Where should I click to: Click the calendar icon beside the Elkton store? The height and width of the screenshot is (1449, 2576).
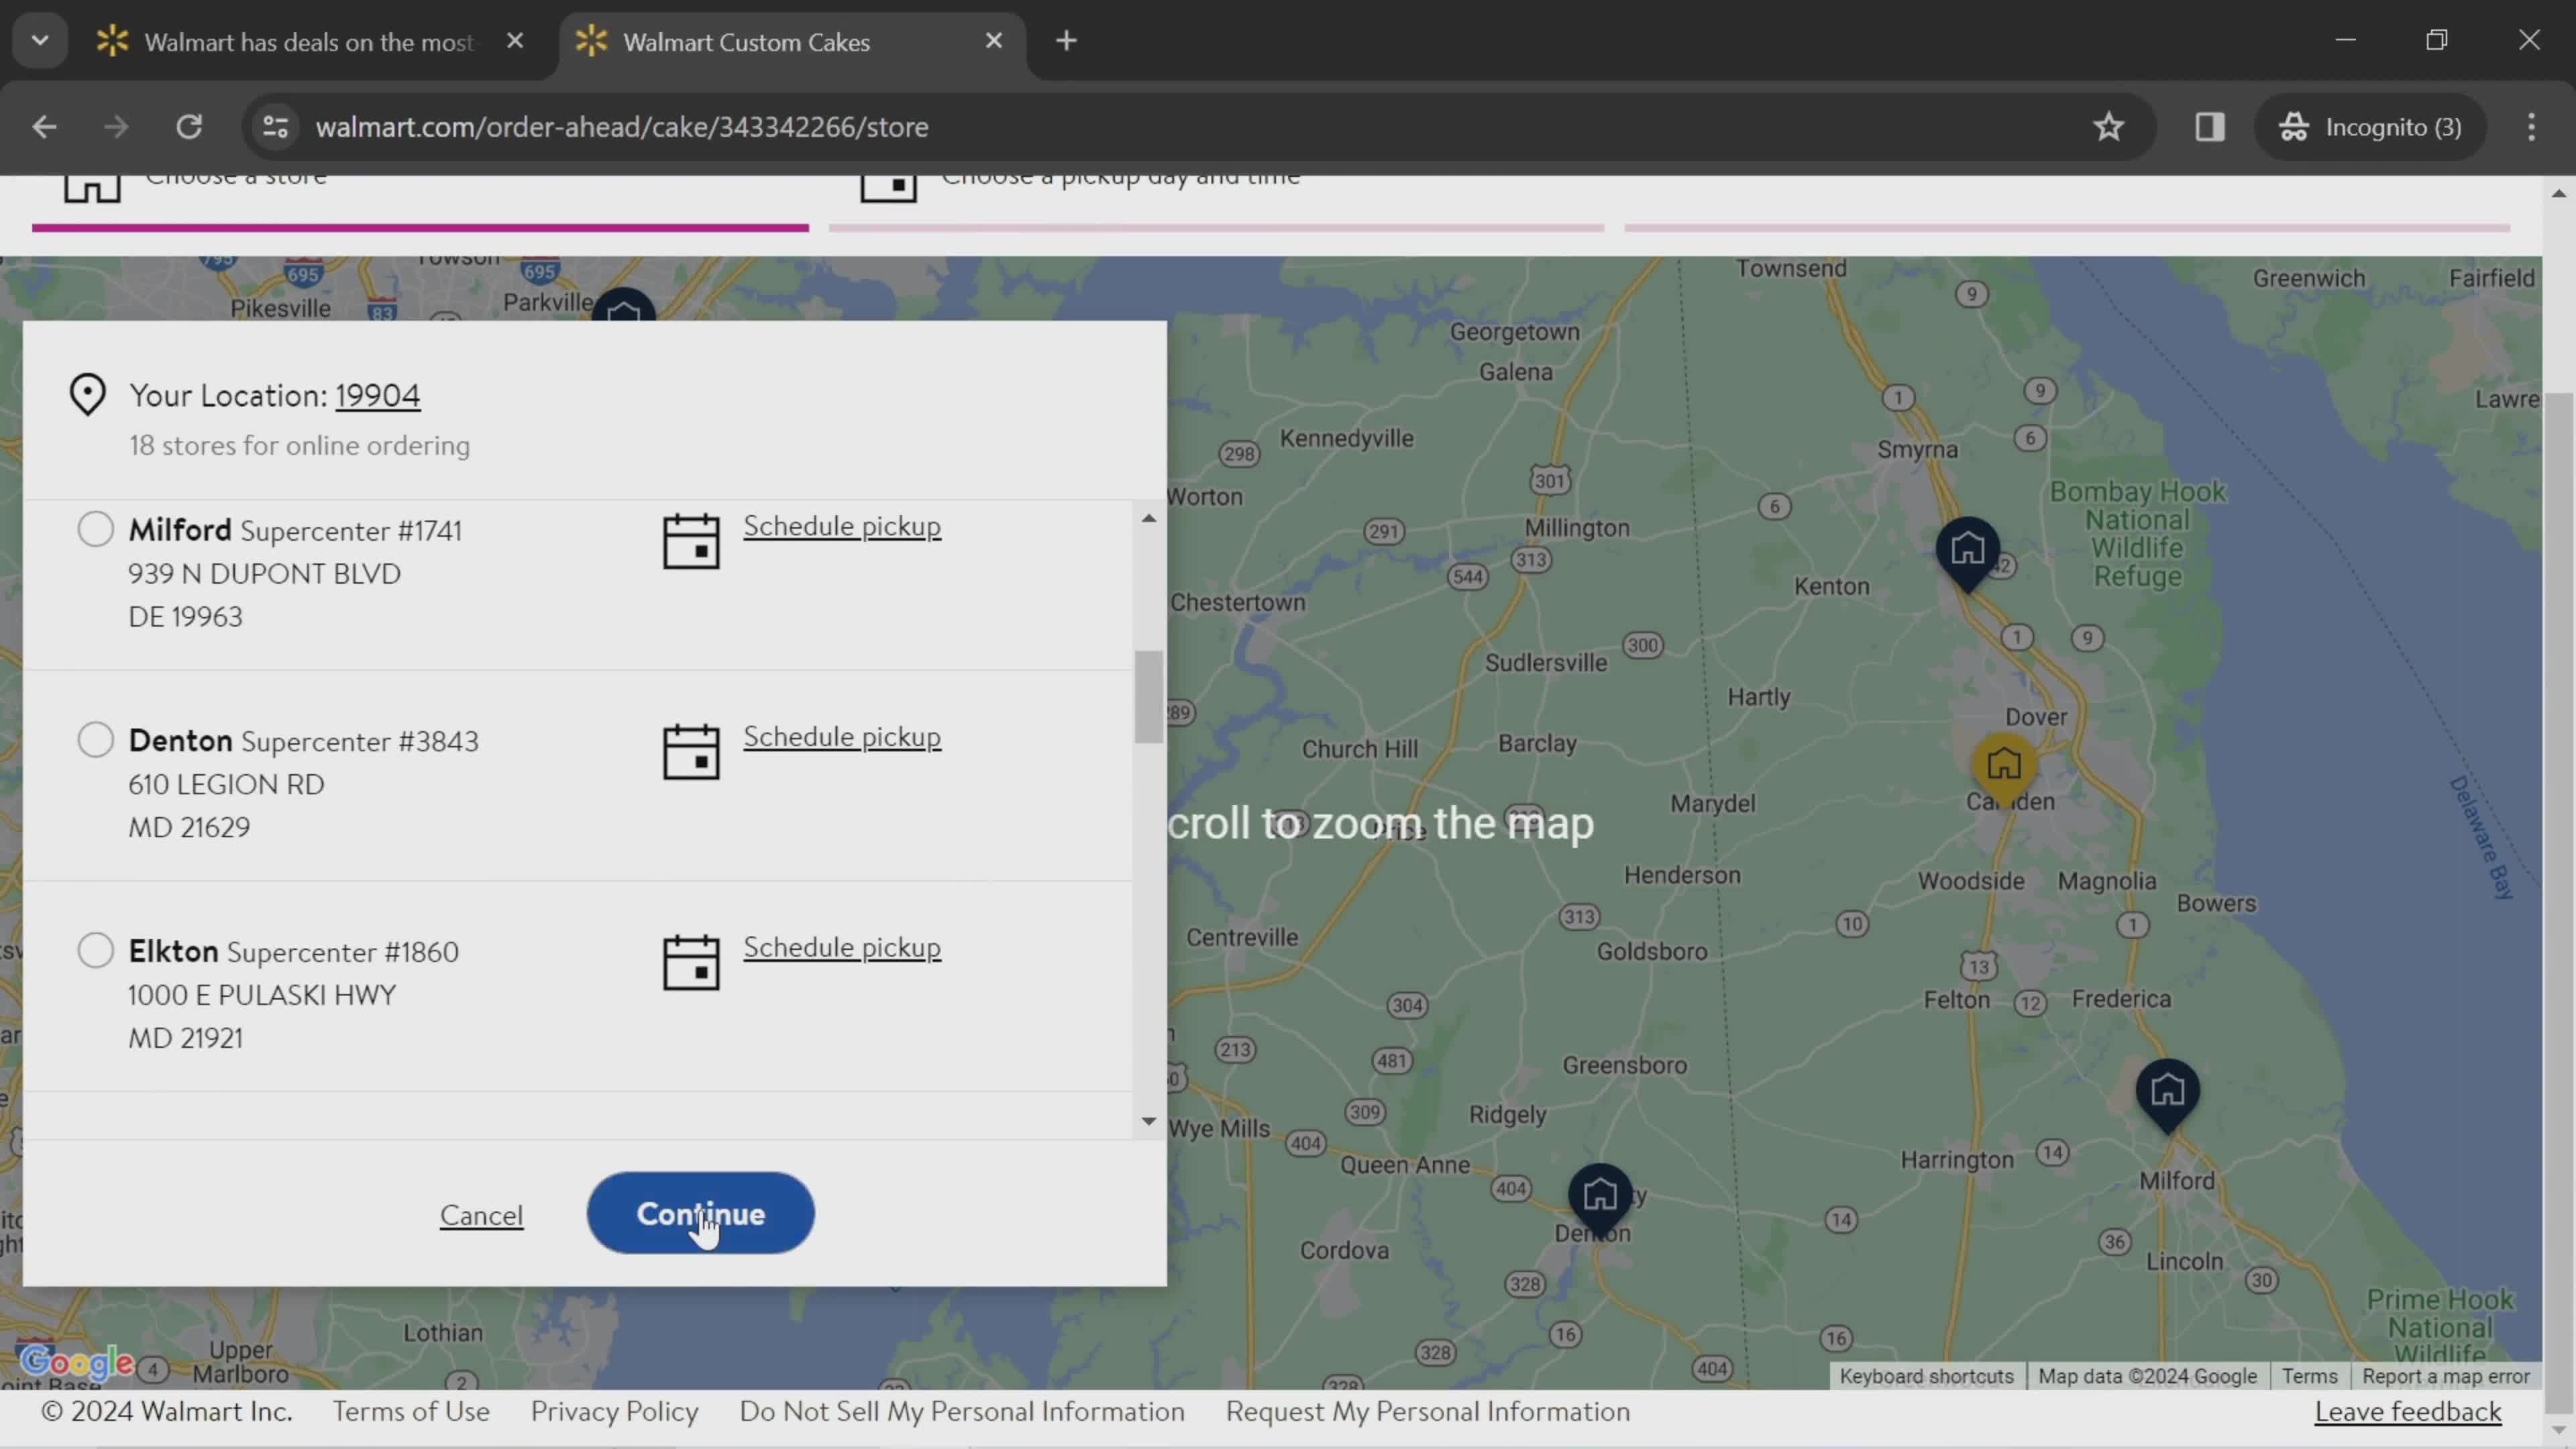click(x=691, y=962)
